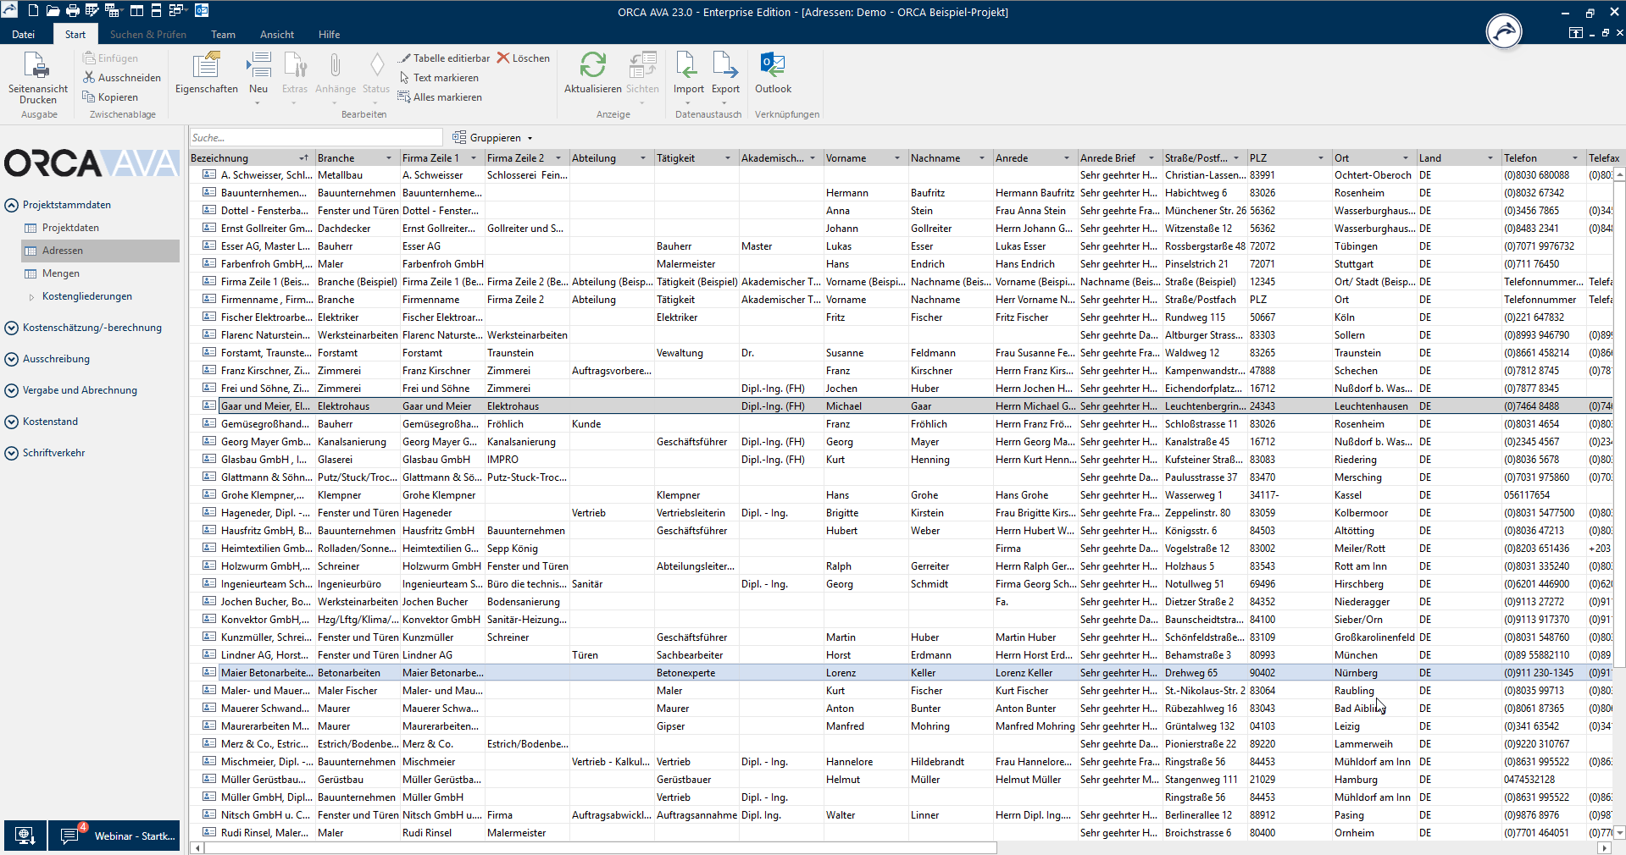The height and width of the screenshot is (855, 1626).
Task: Collapse the Projektstammdaten section
Action: [11, 205]
